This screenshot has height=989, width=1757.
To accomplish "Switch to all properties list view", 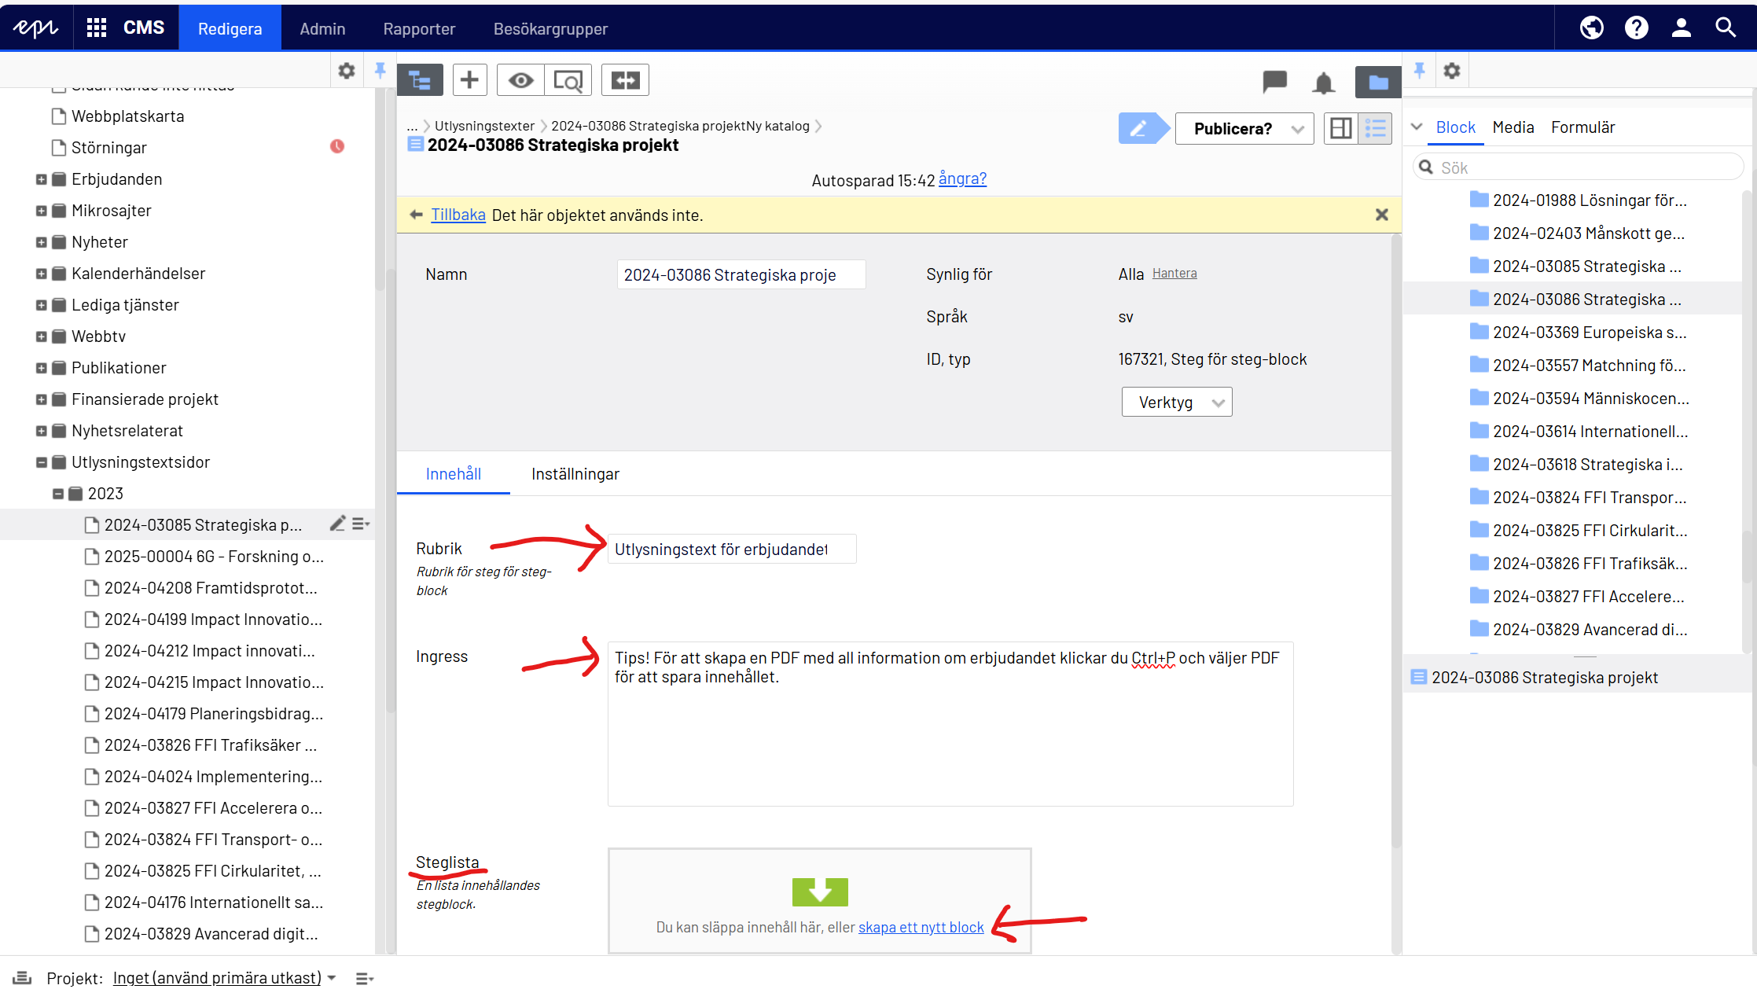I will pos(1375,128).
